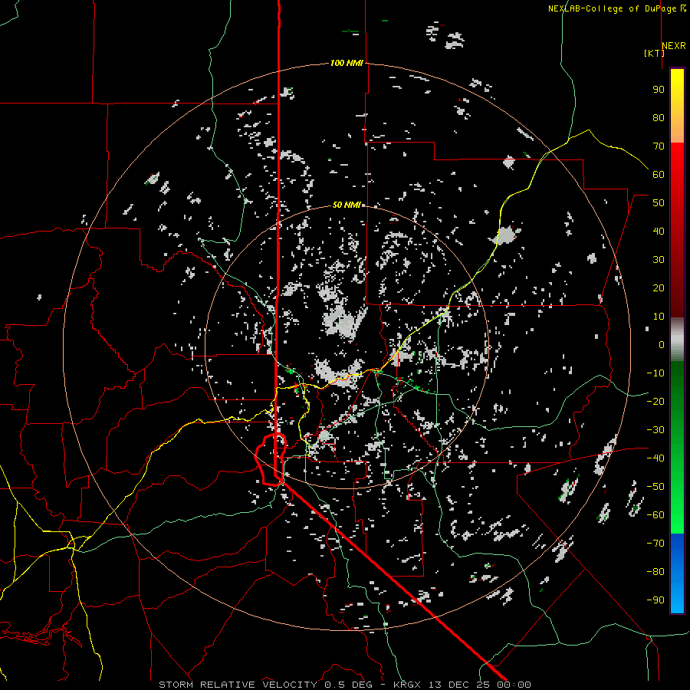Click the 40 value on the scale
The width and height of the screenshot is (690, 690).
[659, 232]
